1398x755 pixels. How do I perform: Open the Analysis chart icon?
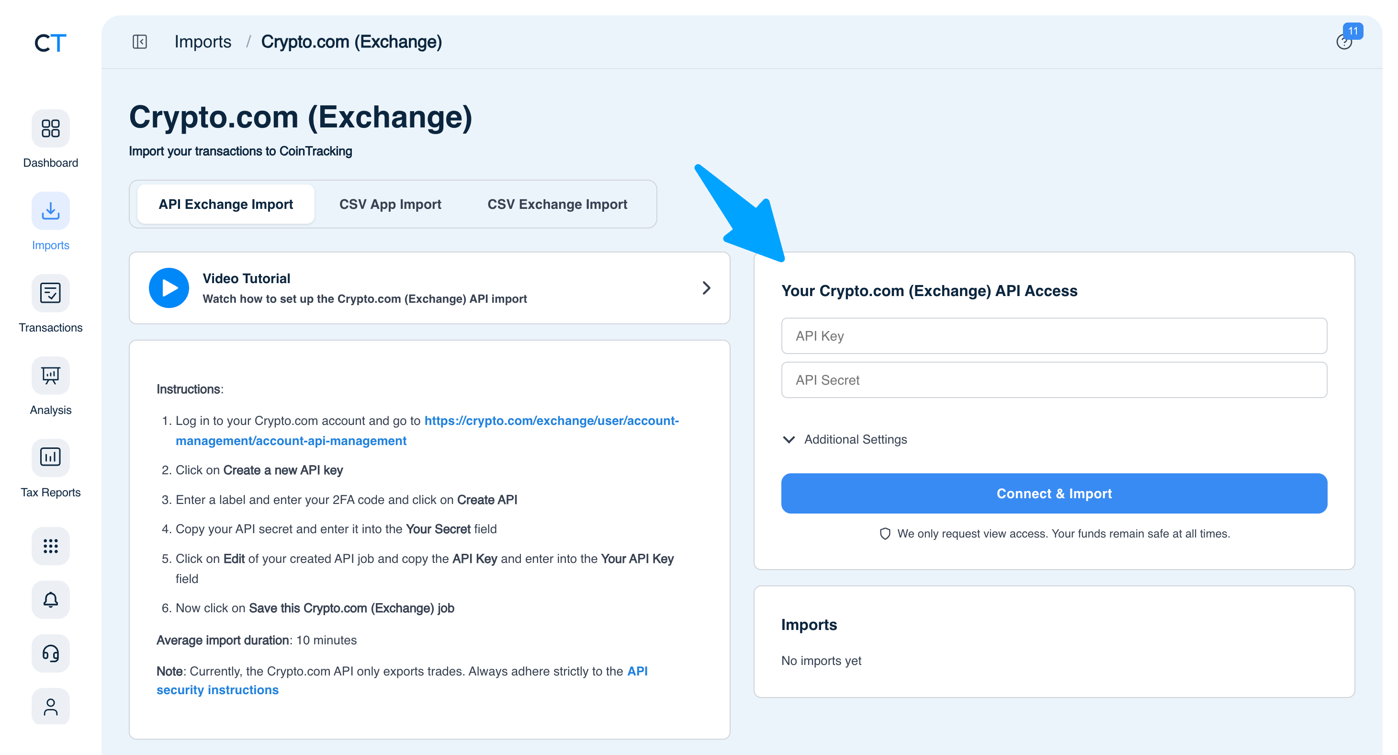click(x=50, y=375)
